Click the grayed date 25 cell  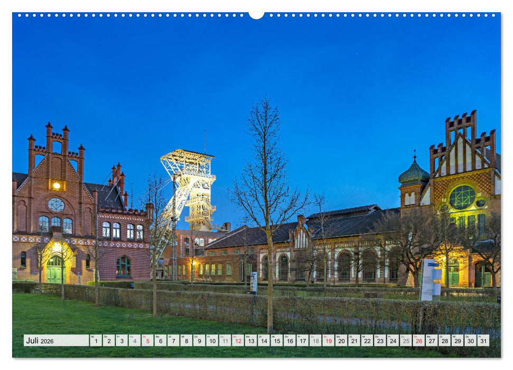[x=405, y=341]
